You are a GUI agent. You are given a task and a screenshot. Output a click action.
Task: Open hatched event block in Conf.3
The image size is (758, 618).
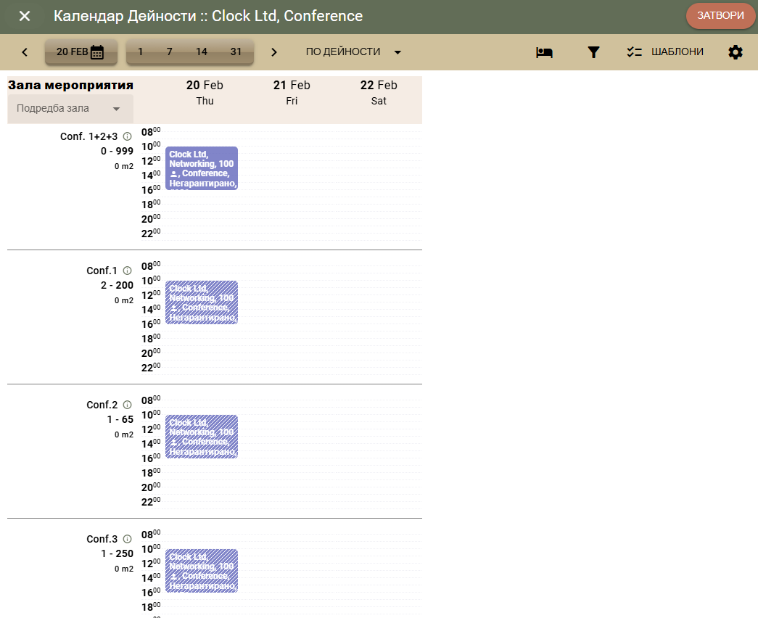(202, 571)
